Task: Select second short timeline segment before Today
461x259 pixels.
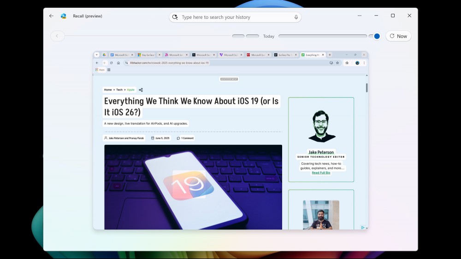Action: (x=252, y=36)
